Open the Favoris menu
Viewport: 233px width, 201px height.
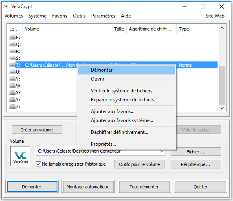pos(59,16)
